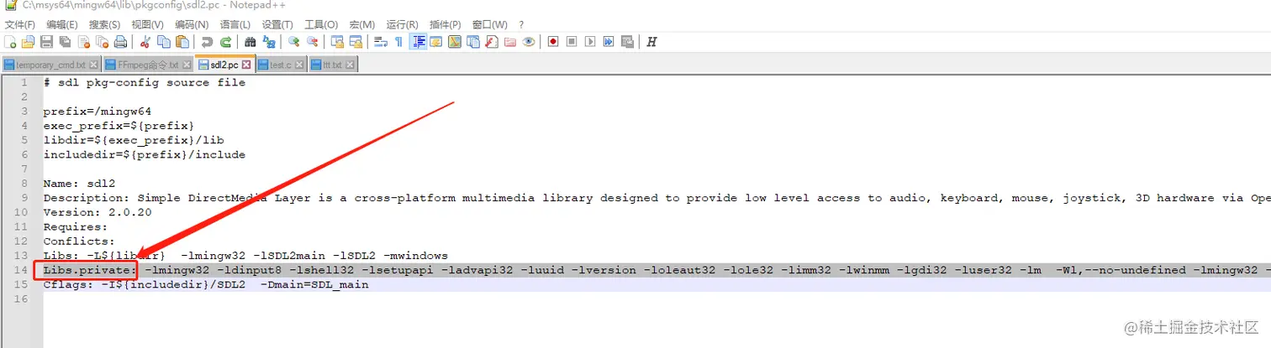Open the ? help menu
This screenshot has height=348, width=1271.
521,24
